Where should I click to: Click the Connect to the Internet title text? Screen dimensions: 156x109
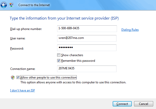click(34, 5)
